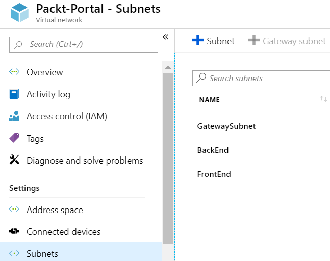The image size is (330, 261).
Task: Click the sidebar scrollbar thumb
Action: [168, 159]
